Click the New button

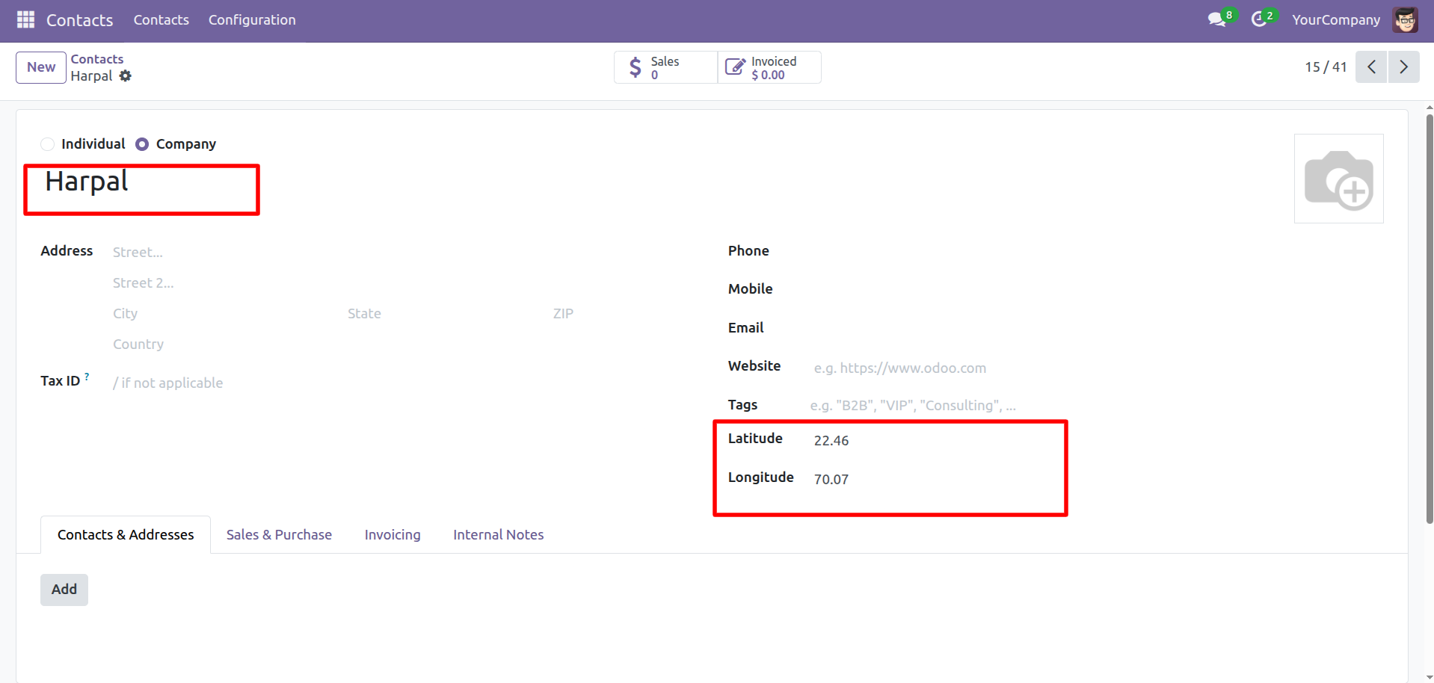(x=41, y=67)
